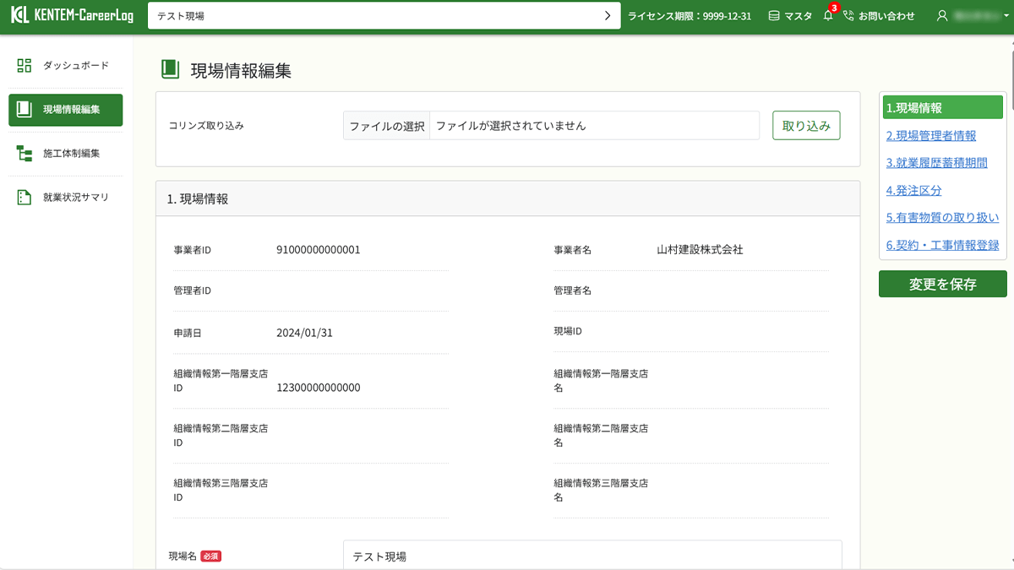Expand the site selector with the arrow
This screenshot has width=1014, height=570.
click(x=607, y=14)
